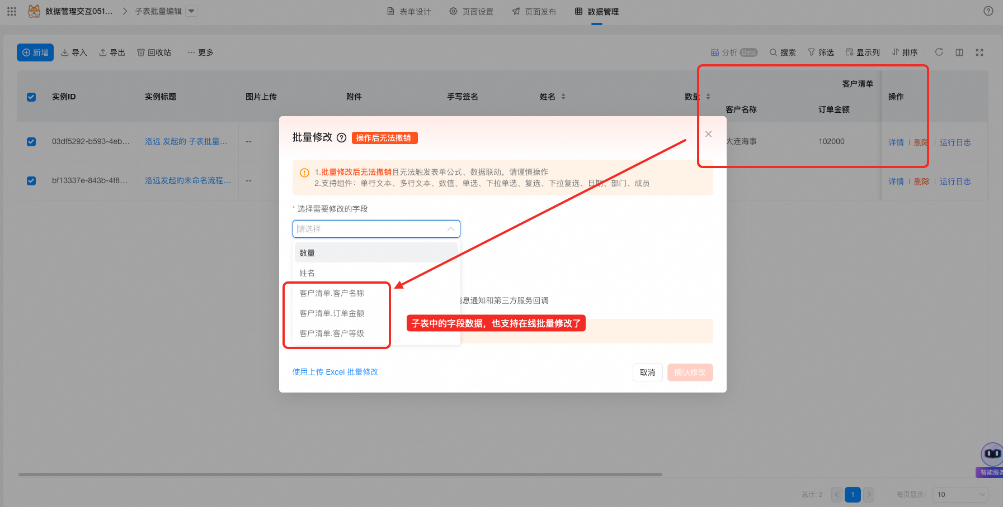Screen dimensions: 1003x507
Task: Enter fullscreen with the expand icon
Action: pyautogui.click(x=980, y=52)
